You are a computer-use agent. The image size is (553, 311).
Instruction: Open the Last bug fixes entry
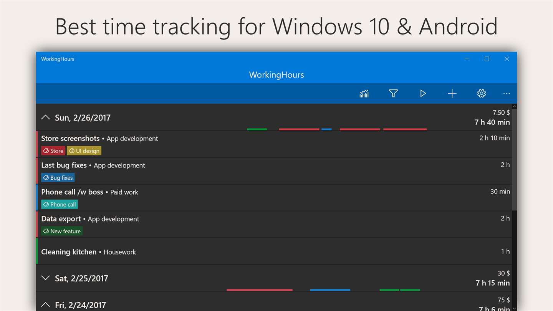[x=274, y=171]
